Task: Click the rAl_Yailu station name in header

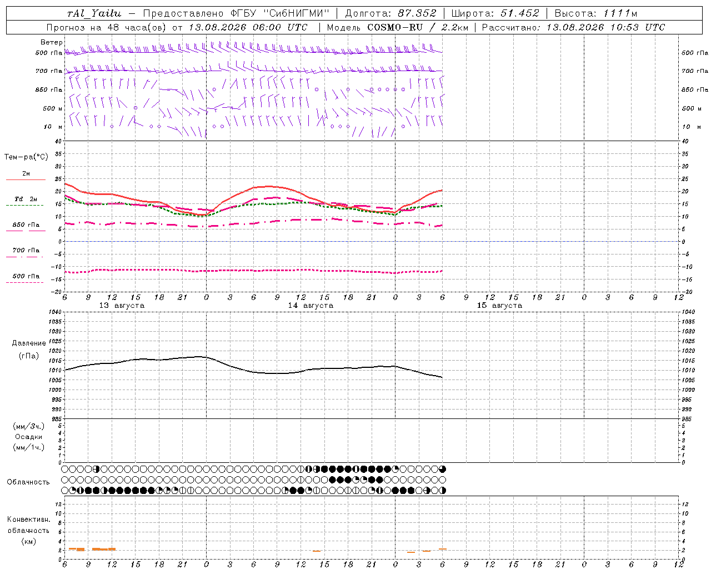Action: pyautogui.click(x=94, y=13)
